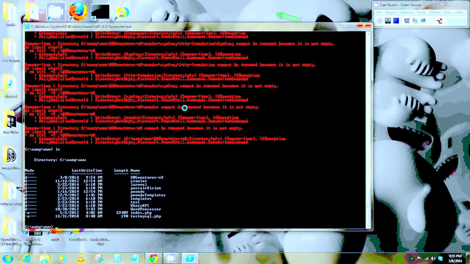This screenshot has width=470, height=264.
Task: Stop recording with the blue square button
Action: [x=396, y=21]
